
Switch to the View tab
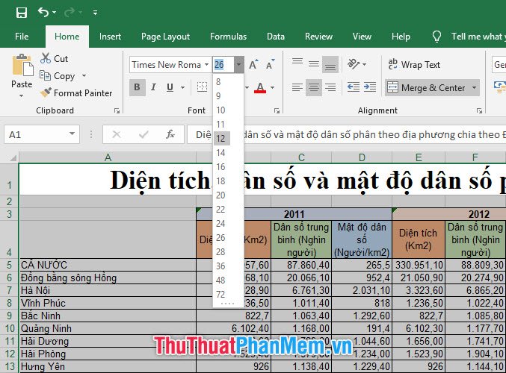[362, 37]
